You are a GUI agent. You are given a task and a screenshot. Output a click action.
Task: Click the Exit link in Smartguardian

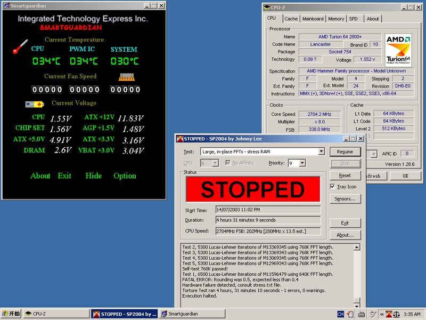point(64,176)
